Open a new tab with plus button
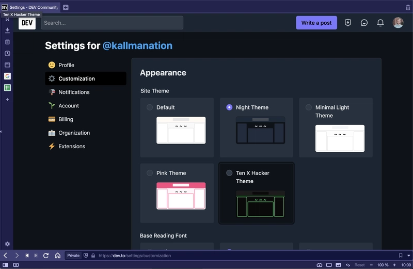Image resolution: width=413 pixels, height=269 pixels. coord(66,7)
